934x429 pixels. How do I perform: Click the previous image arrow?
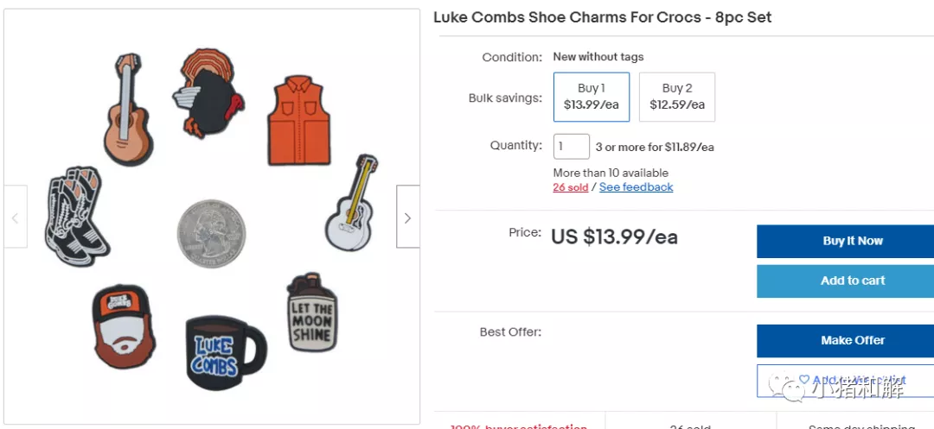(16, 218)
